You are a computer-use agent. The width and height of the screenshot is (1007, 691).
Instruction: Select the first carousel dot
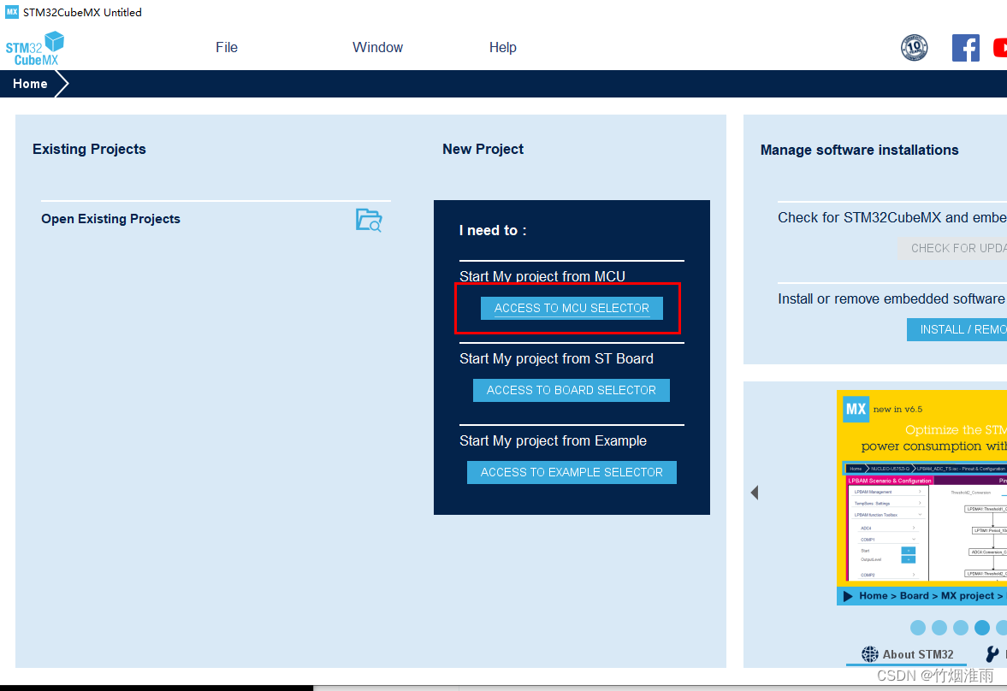pyautogui.click(x=918, y=628)
